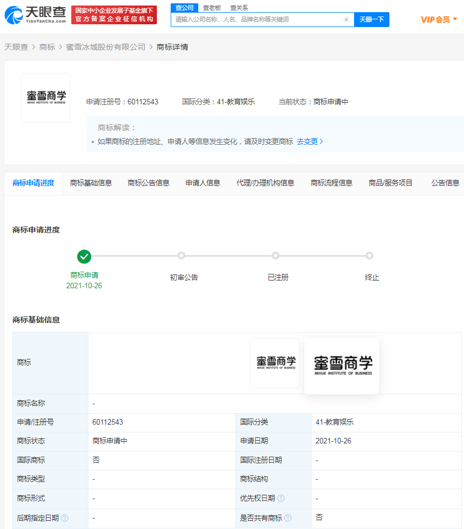Screen dimensions: 464x529
Task: Click the company search input field
Action: 262,19
